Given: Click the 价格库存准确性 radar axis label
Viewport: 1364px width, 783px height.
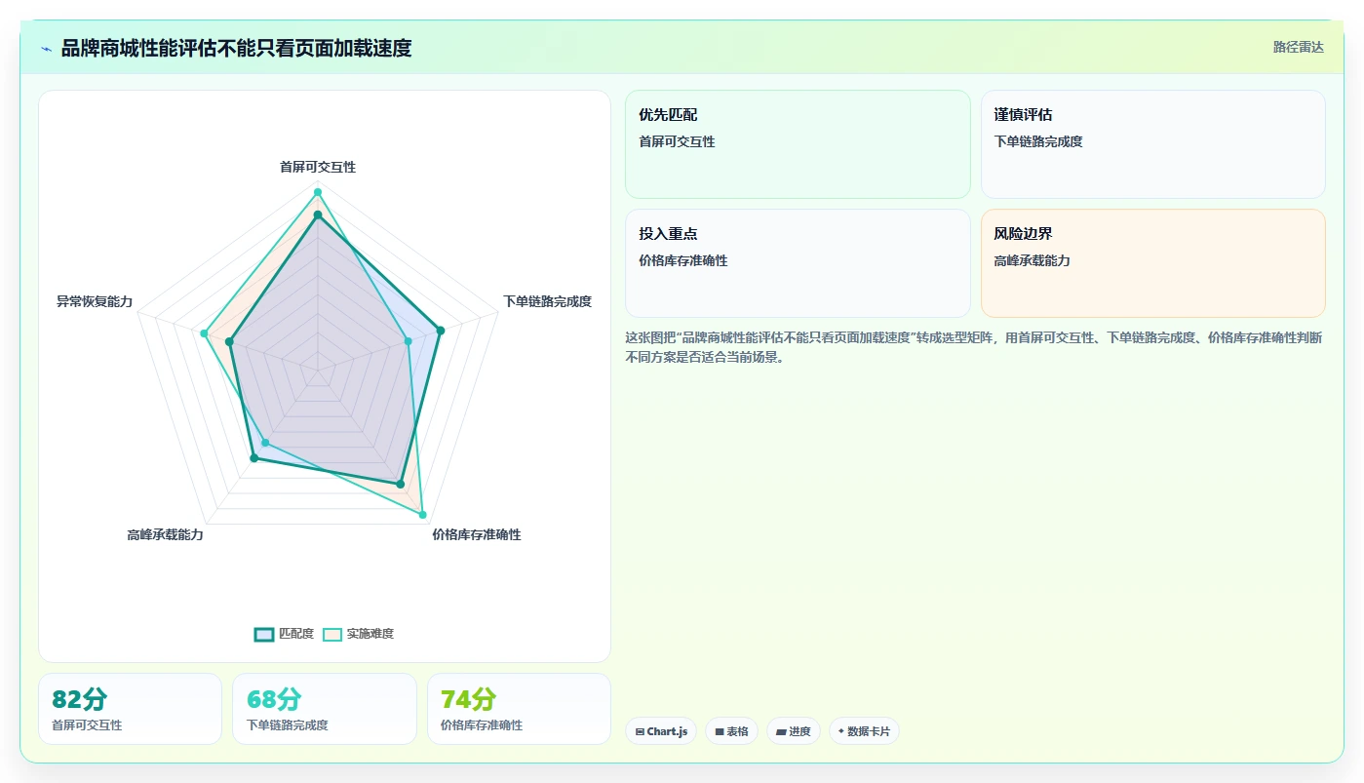Looking at the screenshot, I should (477, 534).
